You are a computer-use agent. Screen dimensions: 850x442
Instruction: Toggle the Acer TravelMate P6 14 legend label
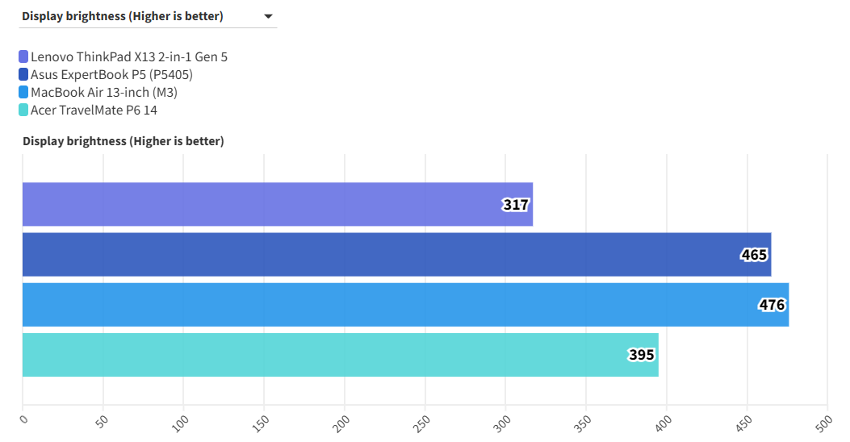(x=94, y=110)
